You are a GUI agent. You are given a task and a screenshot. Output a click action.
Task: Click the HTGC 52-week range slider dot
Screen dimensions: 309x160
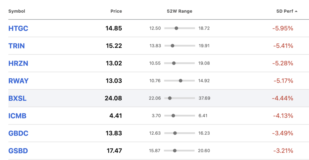[x=176, y=28]
